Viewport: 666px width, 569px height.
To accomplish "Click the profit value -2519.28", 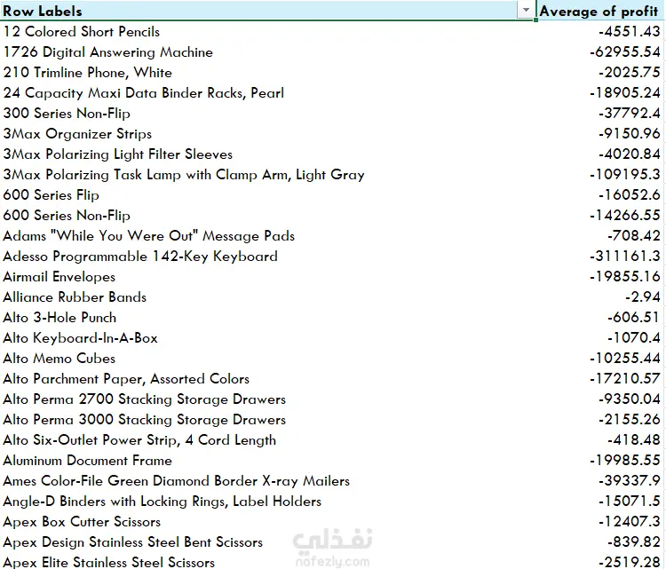I will point(630,562).
